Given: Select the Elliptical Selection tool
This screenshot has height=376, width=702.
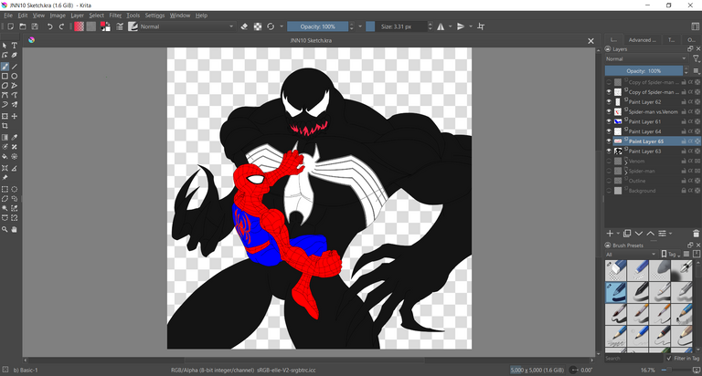Looking at the screenshot, I should [15, 189].
